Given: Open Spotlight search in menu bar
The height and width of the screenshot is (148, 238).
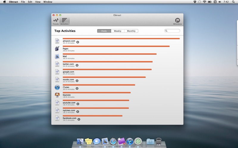Looking at the screenshot, I should point(233,2).
